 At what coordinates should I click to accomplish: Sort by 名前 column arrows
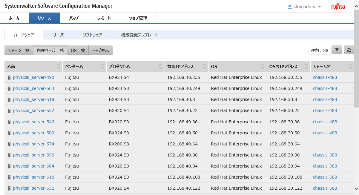pos(58,66)
